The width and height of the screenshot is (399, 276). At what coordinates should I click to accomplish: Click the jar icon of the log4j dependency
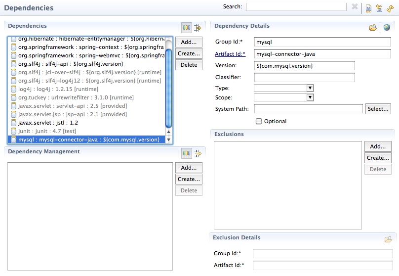14,89
